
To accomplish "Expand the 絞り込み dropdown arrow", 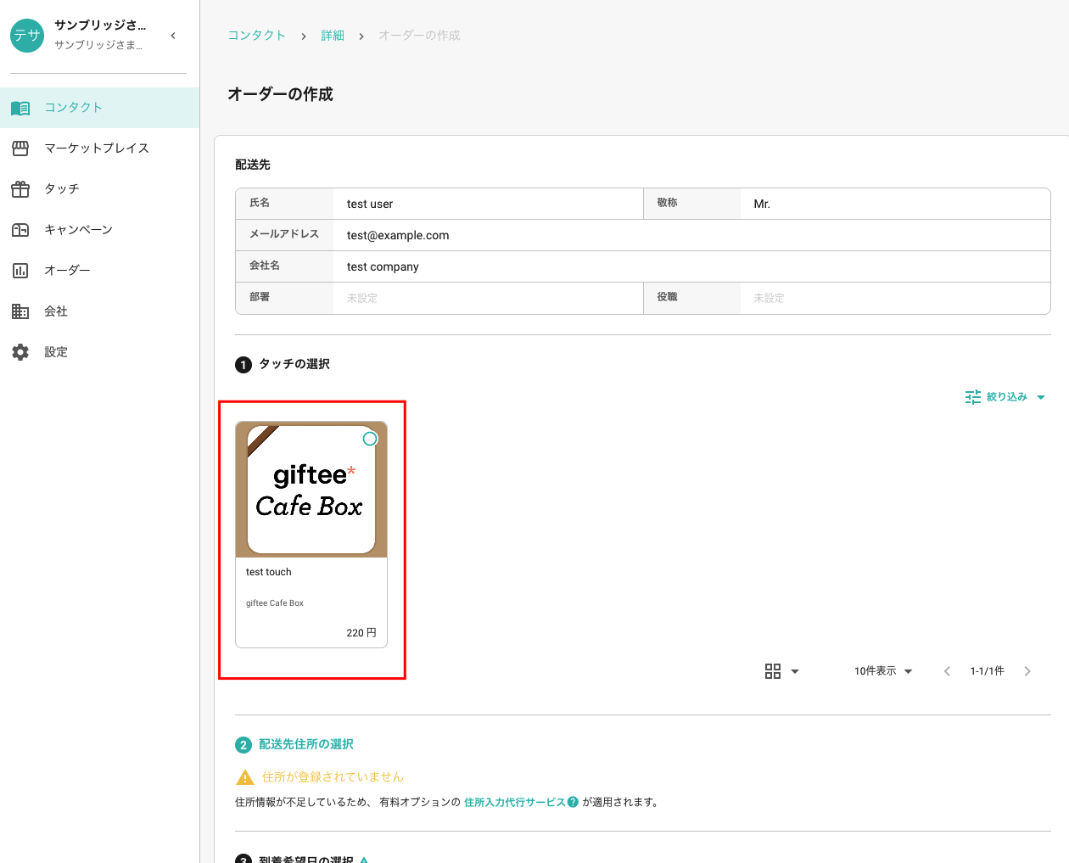I will pos(1041,397).
